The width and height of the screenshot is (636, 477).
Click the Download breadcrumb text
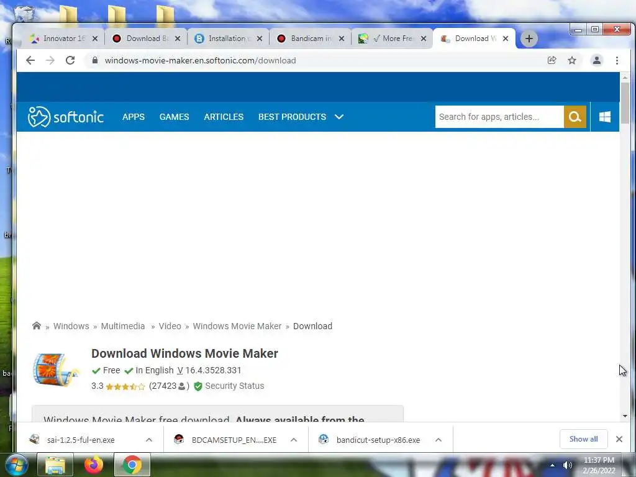click(x=312, y=326)
